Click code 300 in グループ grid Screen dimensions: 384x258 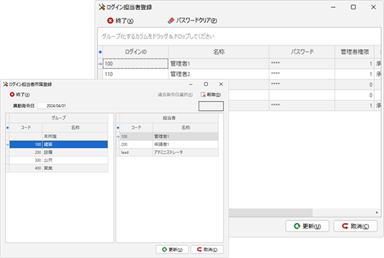pos(26,161)
